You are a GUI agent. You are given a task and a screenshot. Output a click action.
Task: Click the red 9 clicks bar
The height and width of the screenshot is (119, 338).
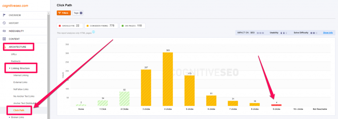tap(276, 105)
